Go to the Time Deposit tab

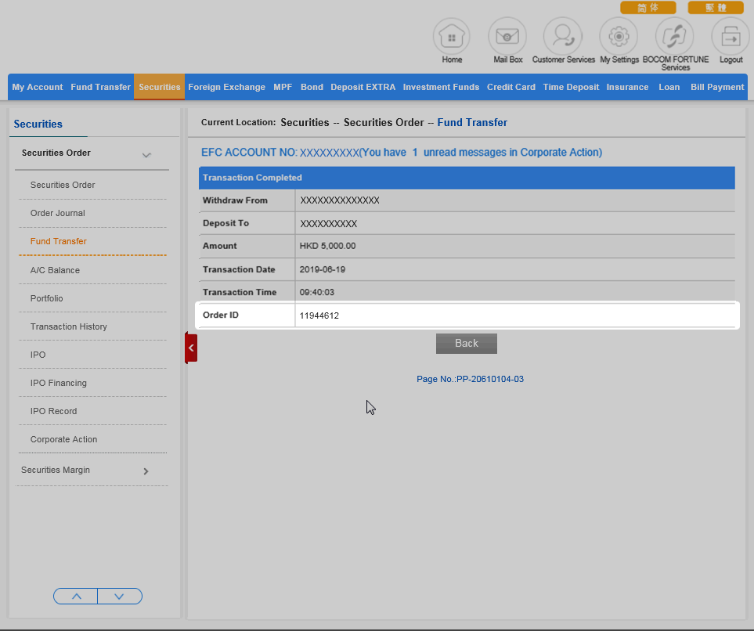[571, 87]
